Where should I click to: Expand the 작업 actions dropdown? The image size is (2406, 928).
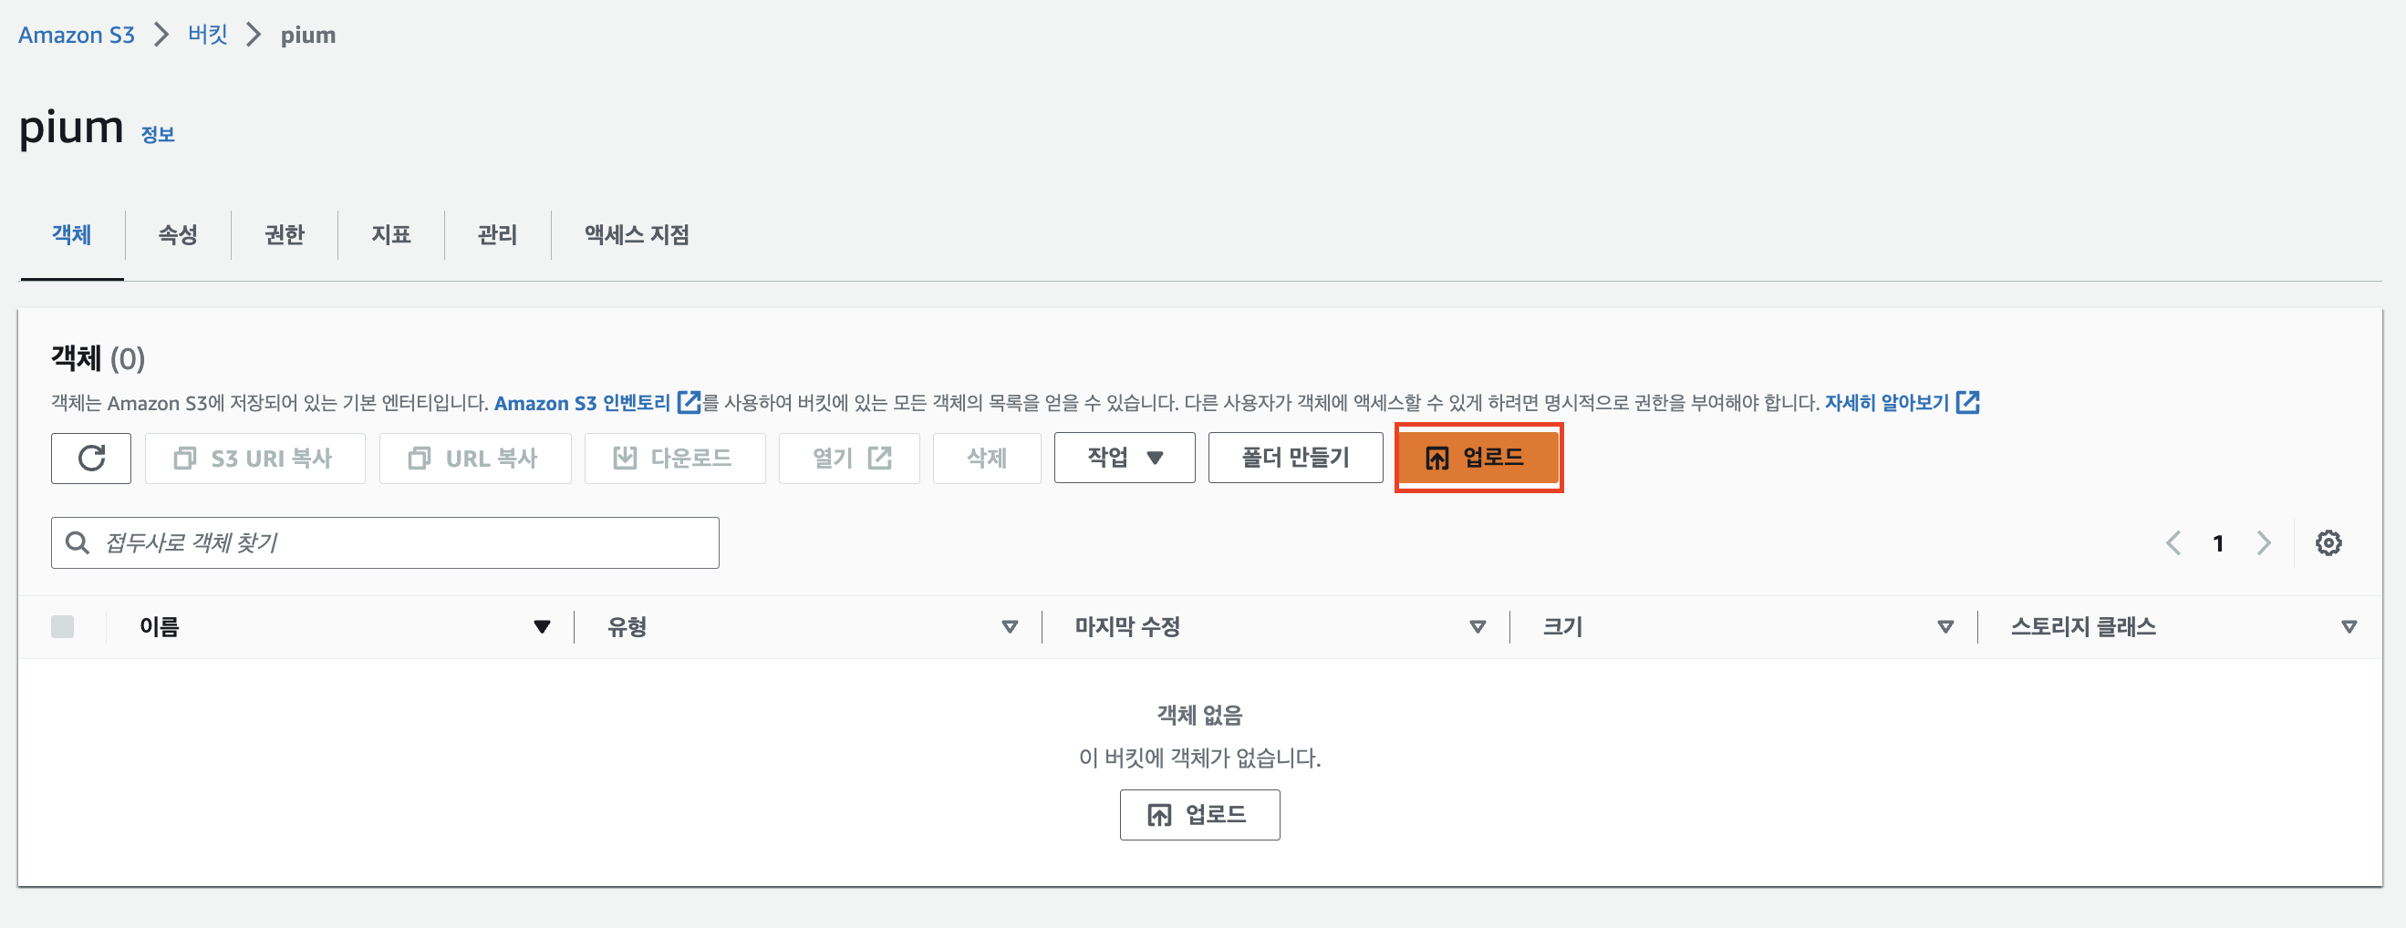[x=1124, y=458]
